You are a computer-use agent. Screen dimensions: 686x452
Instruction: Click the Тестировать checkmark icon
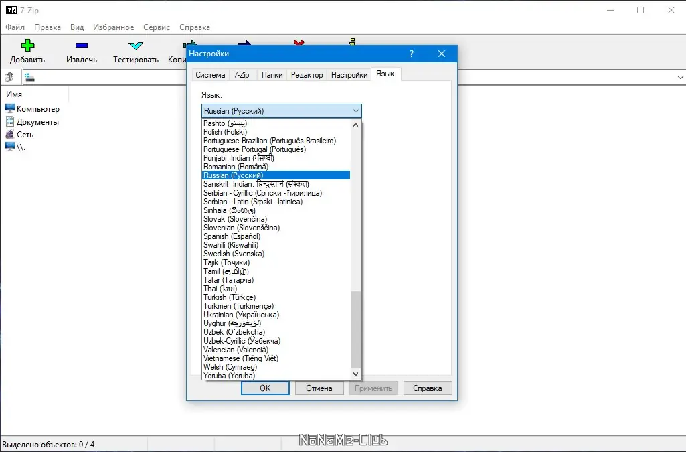click(x=136, y=45)
